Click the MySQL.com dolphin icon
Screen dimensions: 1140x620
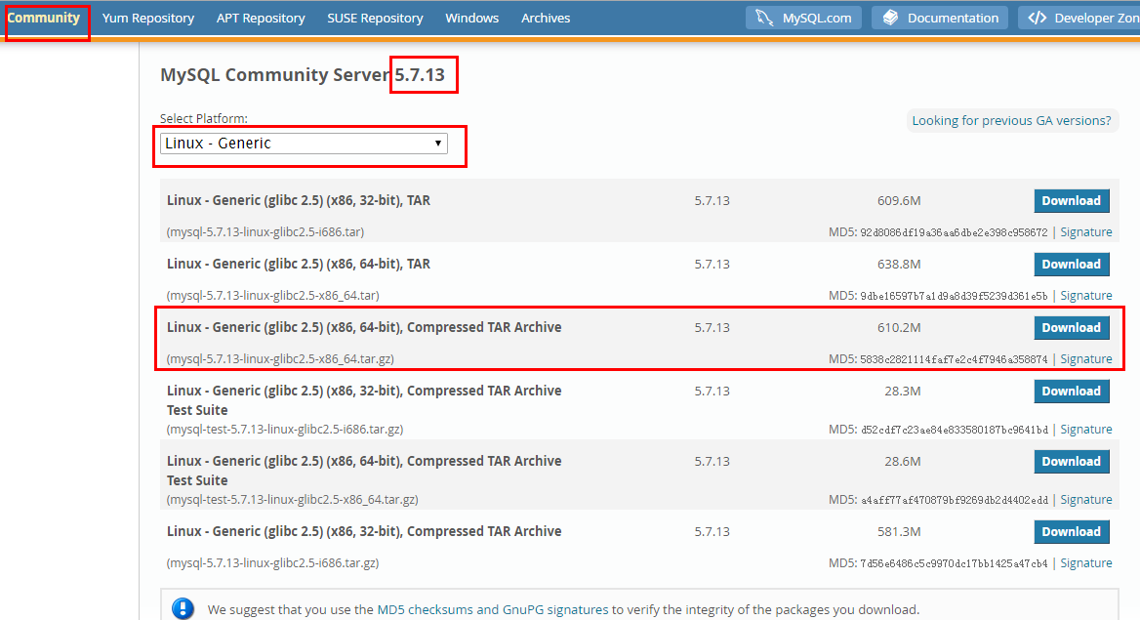[764, 18]
